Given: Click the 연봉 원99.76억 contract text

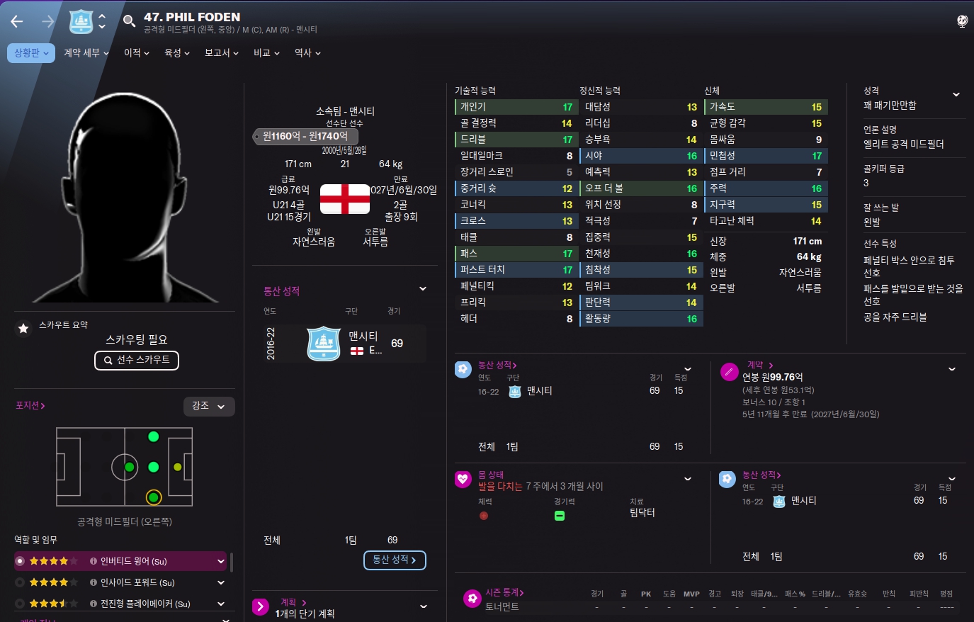Looking at the screenshot, I should coord(773,377).
